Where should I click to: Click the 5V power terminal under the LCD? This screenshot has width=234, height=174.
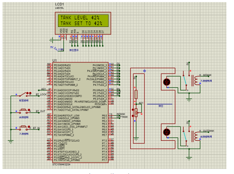point(55,48)
